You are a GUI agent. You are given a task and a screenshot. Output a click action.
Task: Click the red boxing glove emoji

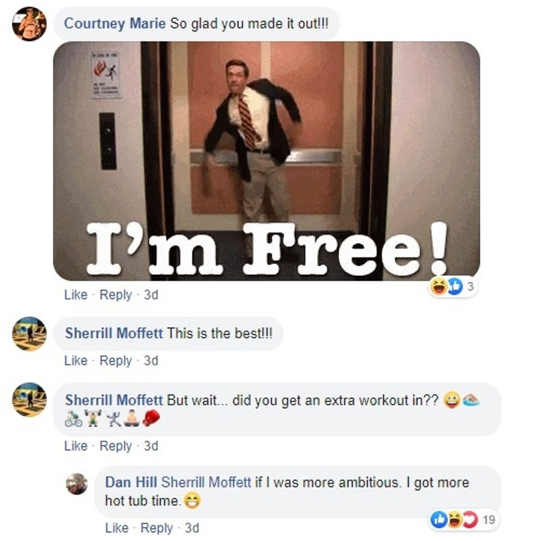tap(151, 418)
